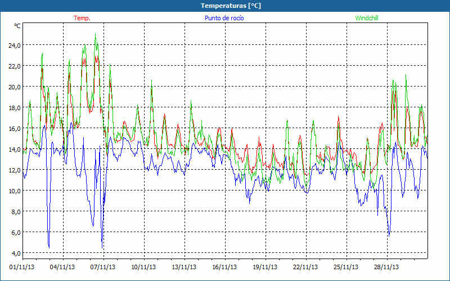Click the 19/11/13 date label
Screen dimensions: 450x281
265,267
